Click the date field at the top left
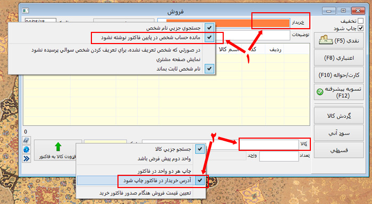This screenshot has height=204, width=372. coord(40,21)
